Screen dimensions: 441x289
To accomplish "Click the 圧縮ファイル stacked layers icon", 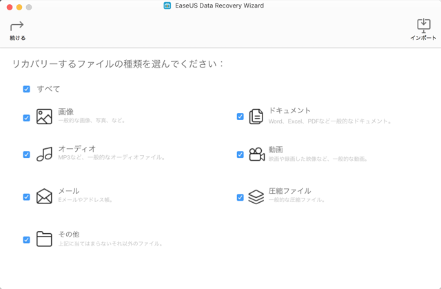I will coord(256,197).
